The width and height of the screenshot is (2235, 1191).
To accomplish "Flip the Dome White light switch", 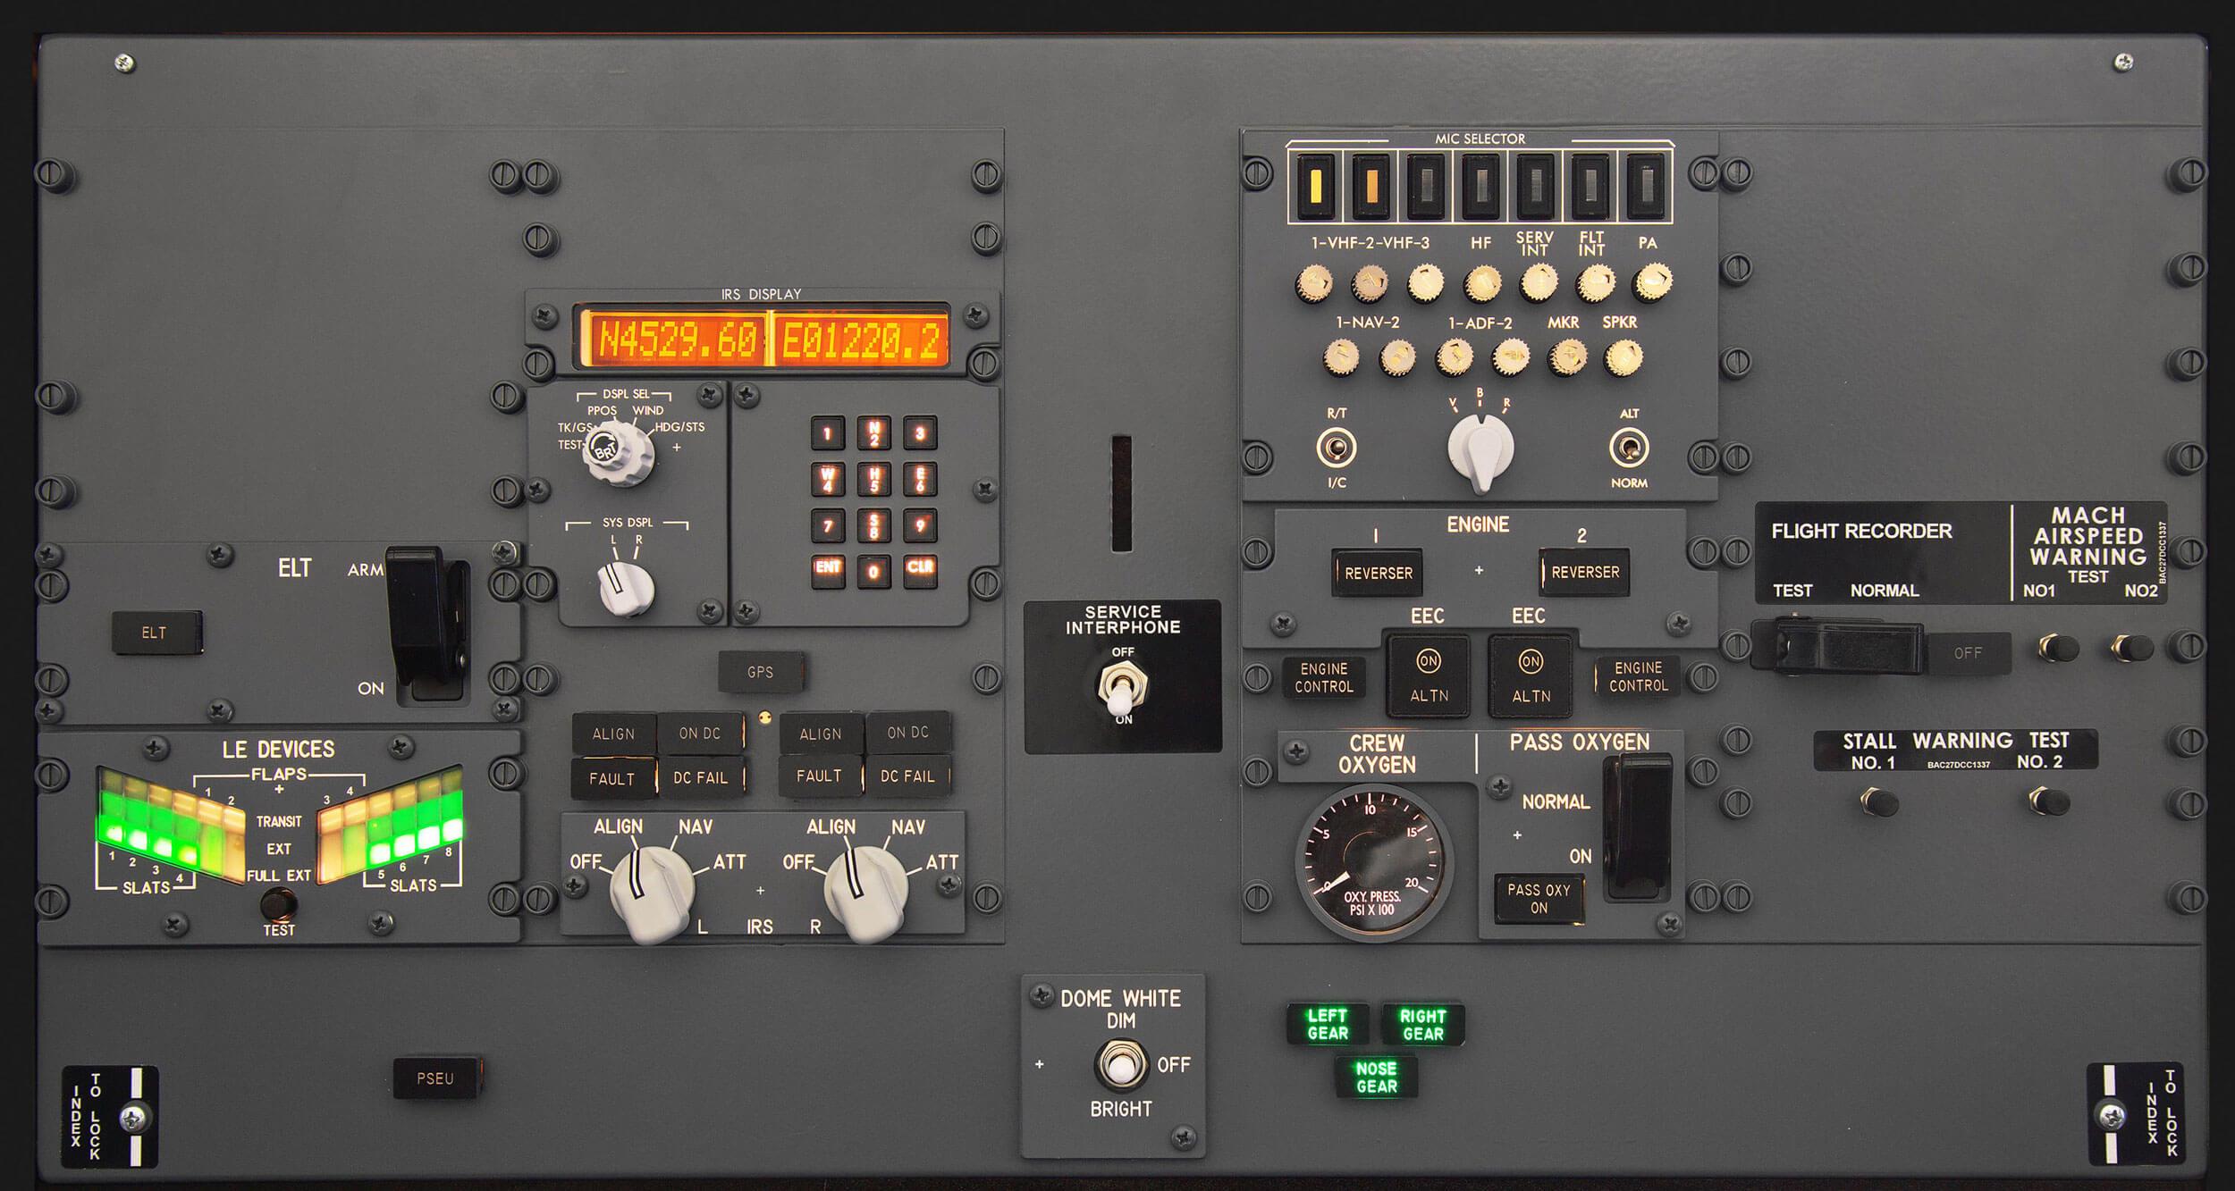I will (1119, 1065).
